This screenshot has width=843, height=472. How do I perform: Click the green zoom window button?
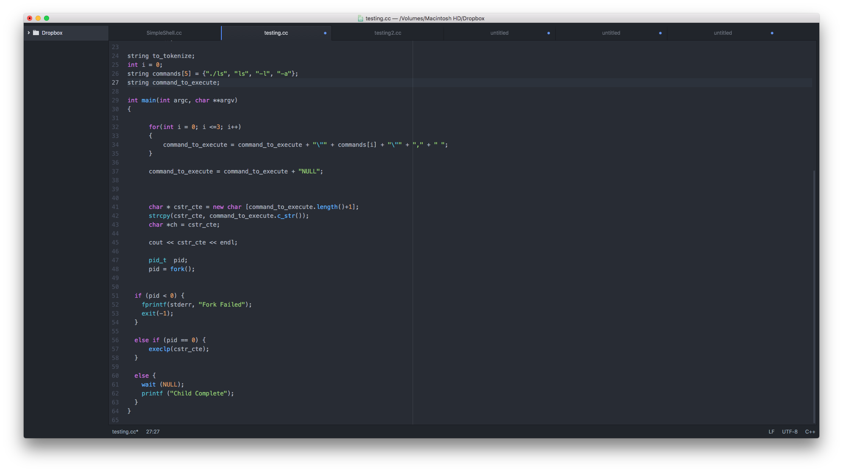47,18
